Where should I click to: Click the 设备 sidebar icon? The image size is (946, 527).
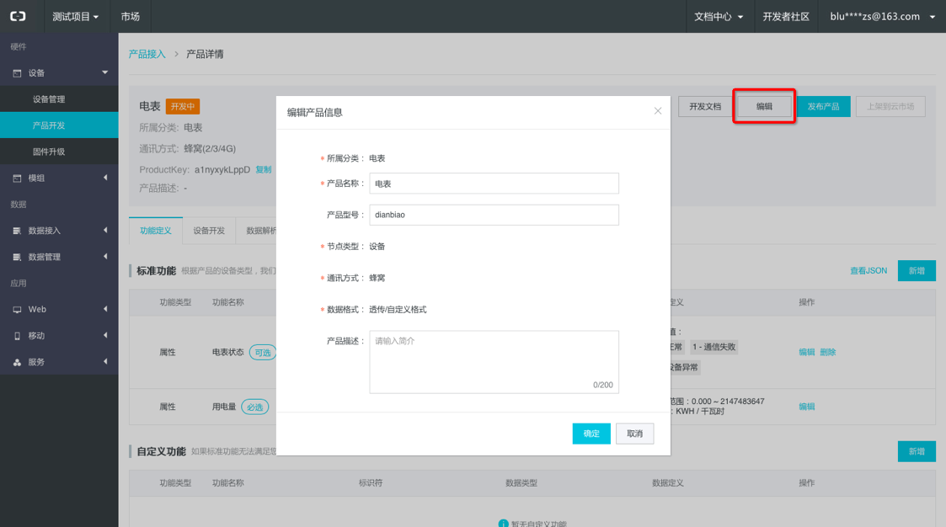(17, 73)
